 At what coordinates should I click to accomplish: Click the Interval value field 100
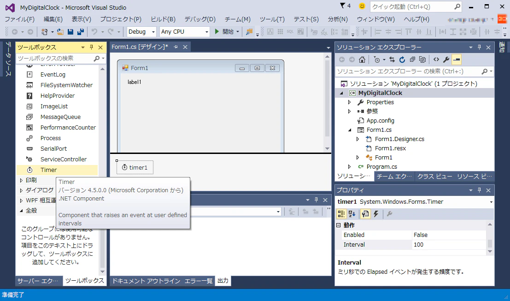[449, 245]
